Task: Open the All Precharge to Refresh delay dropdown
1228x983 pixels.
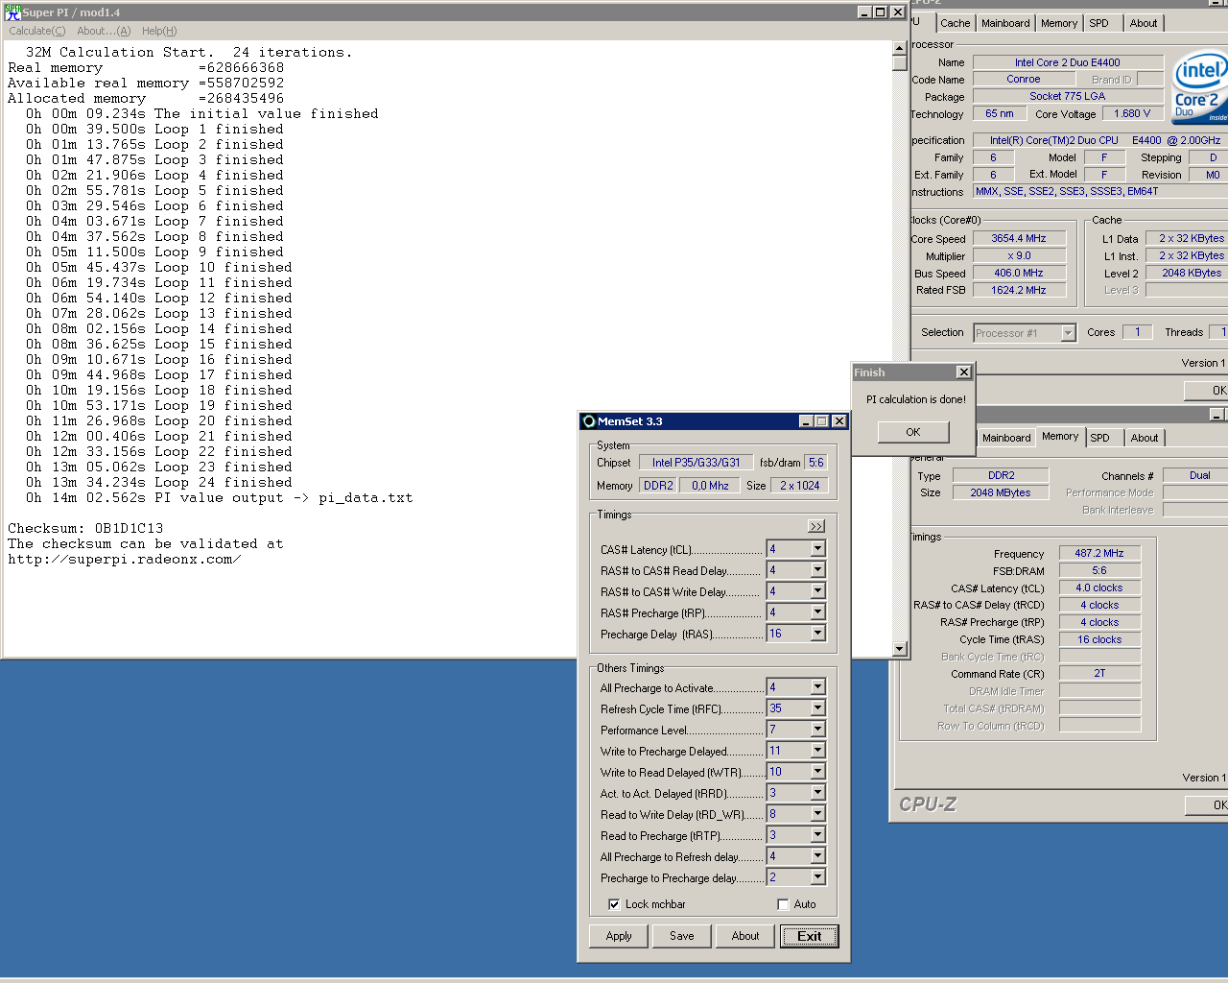Action: point(817,856)
